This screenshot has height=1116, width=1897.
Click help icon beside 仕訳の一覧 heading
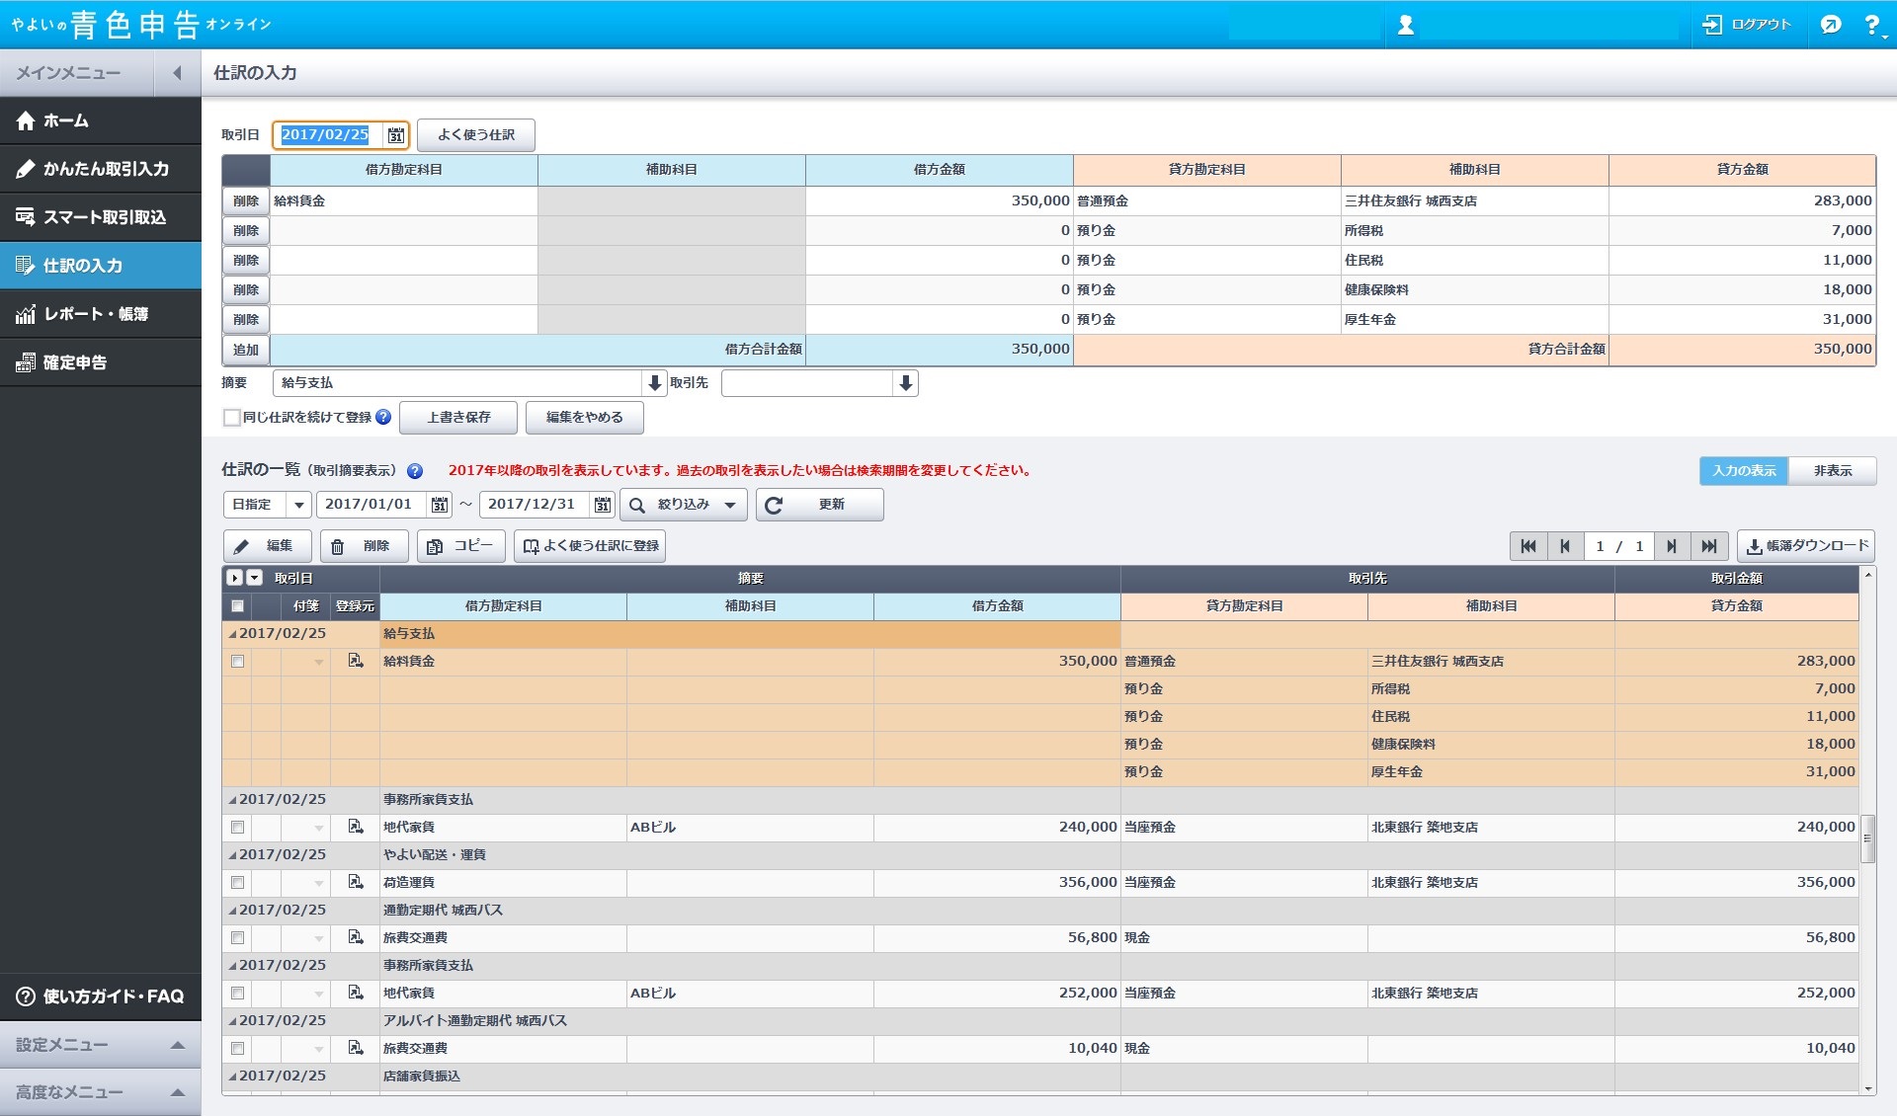pyautogui.click(x=415, y=471)
